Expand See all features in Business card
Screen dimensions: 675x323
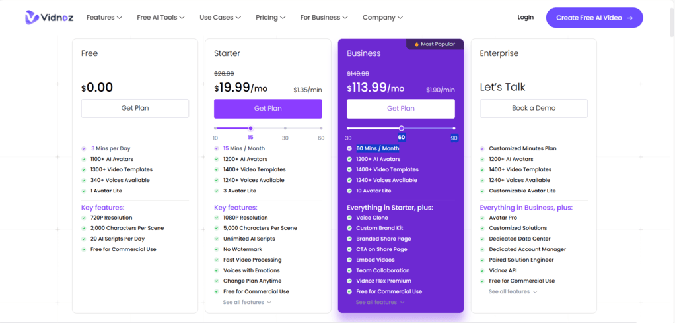[380, 302]
